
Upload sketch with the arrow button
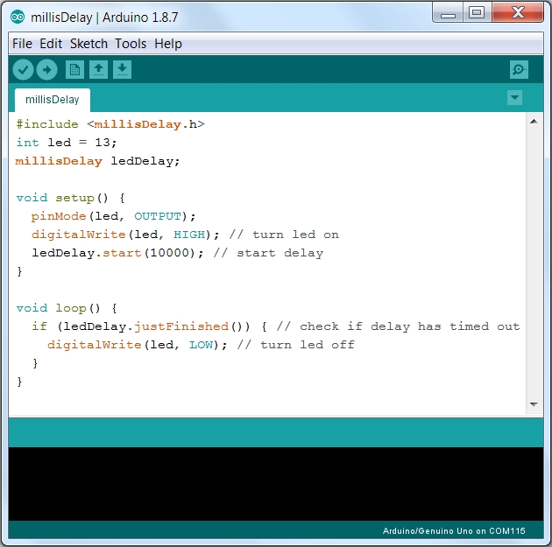point(46,70)
